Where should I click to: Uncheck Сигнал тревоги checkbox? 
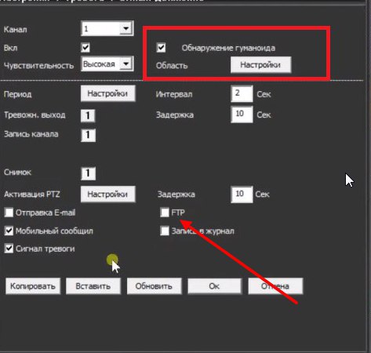[x=9, y=249]
